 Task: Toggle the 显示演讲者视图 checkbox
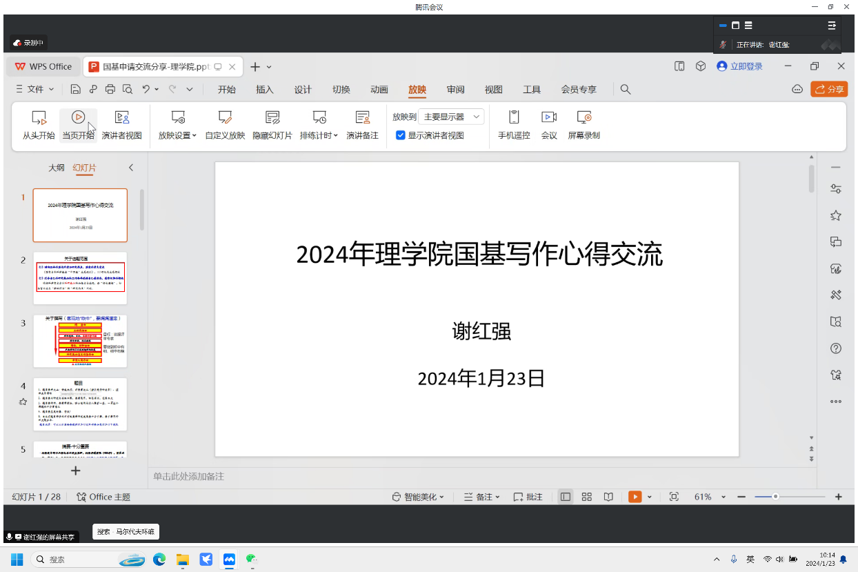tap(401, 136)
